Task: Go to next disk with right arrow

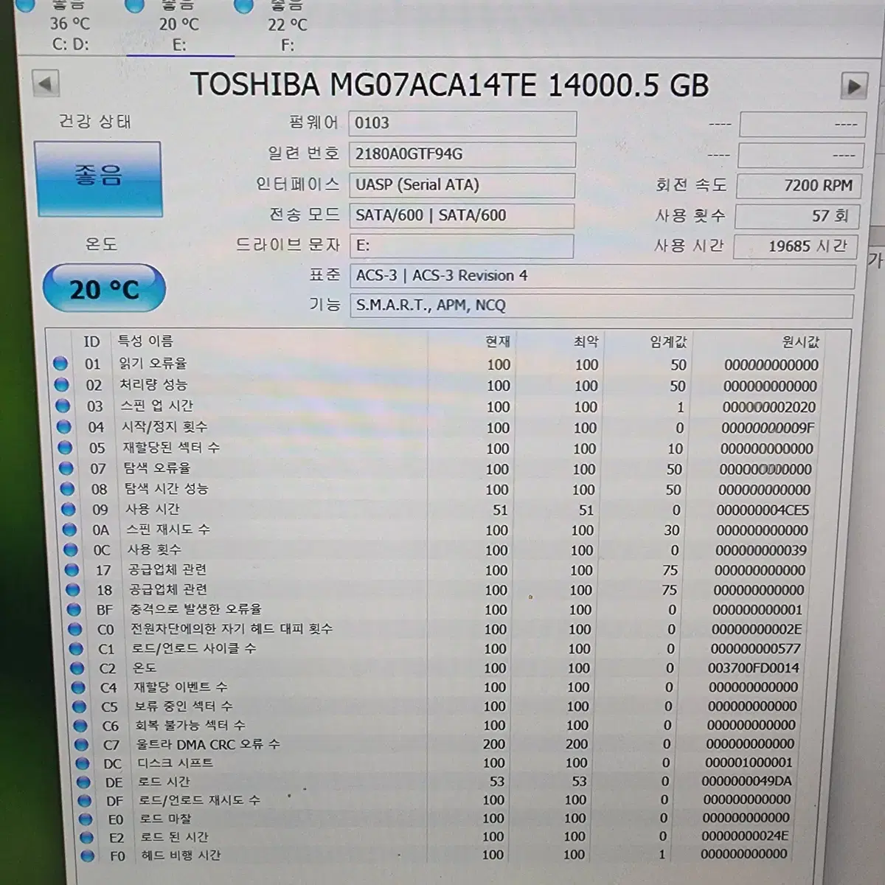Action: pyautogui.click(x=854, y=87)
